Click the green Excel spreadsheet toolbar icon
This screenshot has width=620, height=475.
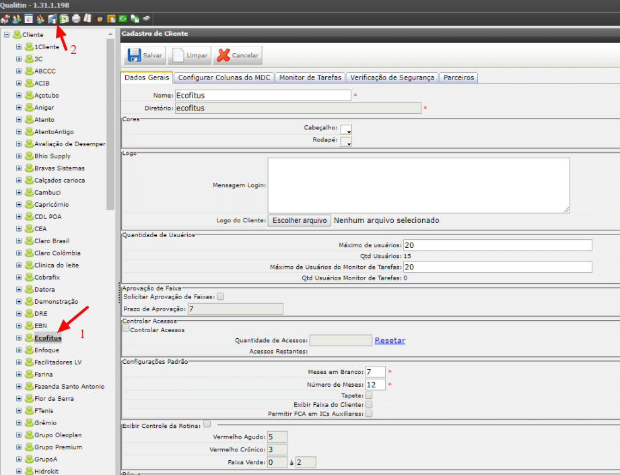[x=64, y=18]
